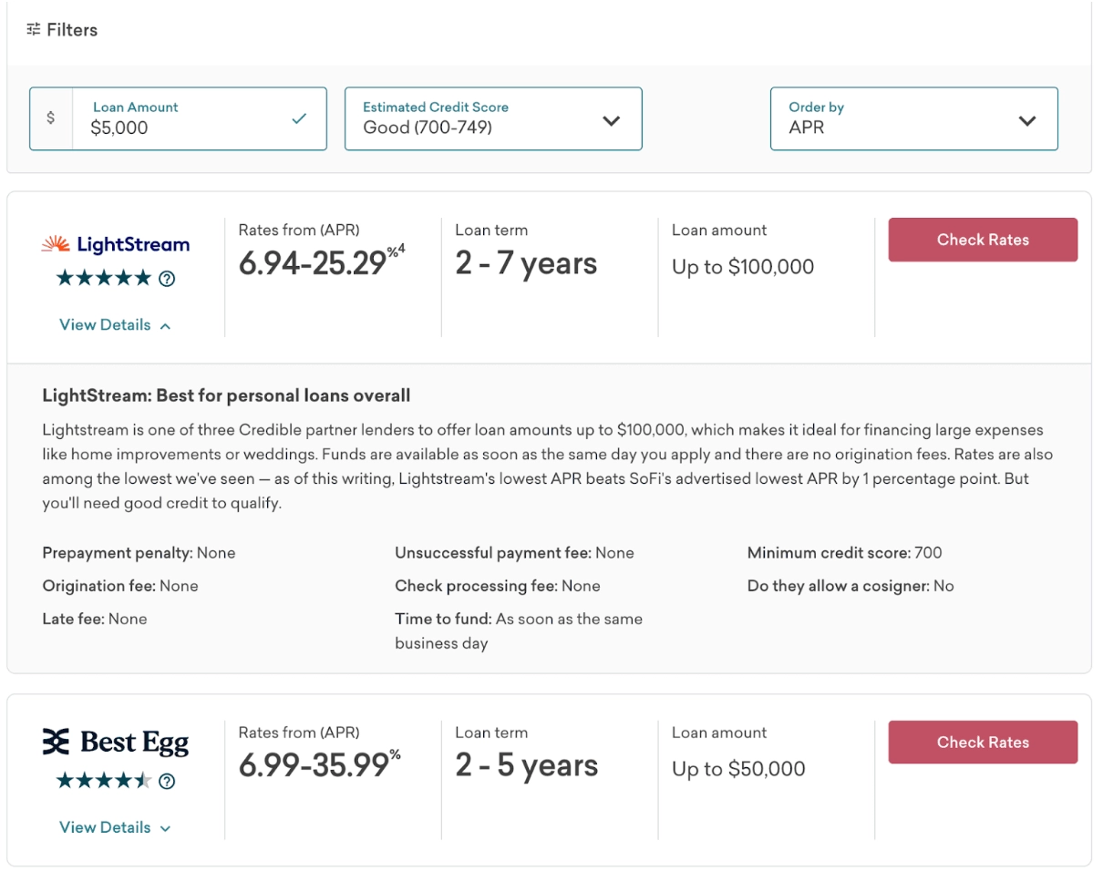The image size is (1103, 871).
Task: Open the Estimated Credit Score dropdown
Action: coord(493,118)
